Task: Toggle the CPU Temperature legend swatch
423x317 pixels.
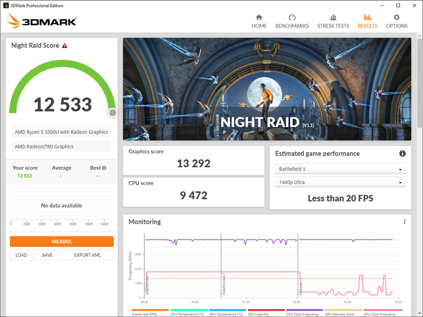Action: (x=189, y=310)
